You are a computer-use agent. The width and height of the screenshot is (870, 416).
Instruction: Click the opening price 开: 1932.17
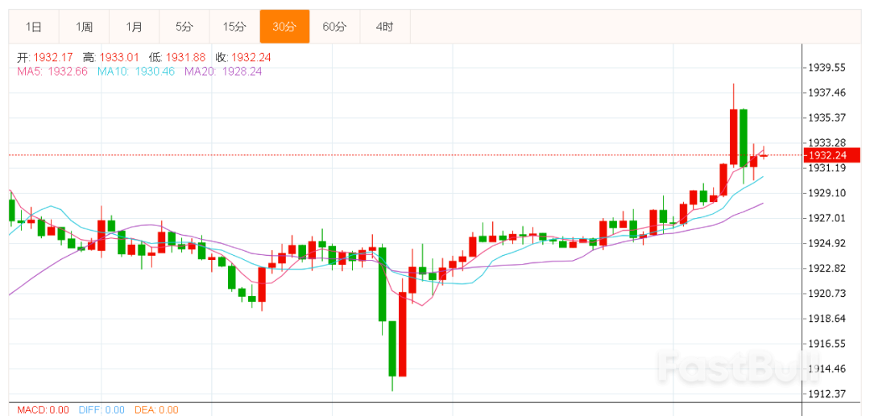tap(45, 58)
